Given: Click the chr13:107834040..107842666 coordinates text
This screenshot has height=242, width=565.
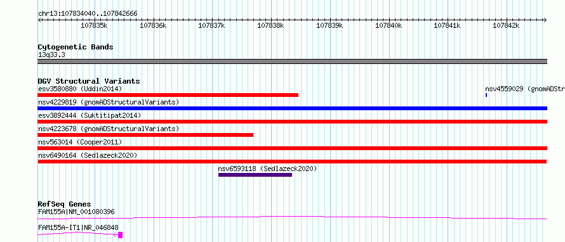Looking at the screenshot, I should point(88,14).
